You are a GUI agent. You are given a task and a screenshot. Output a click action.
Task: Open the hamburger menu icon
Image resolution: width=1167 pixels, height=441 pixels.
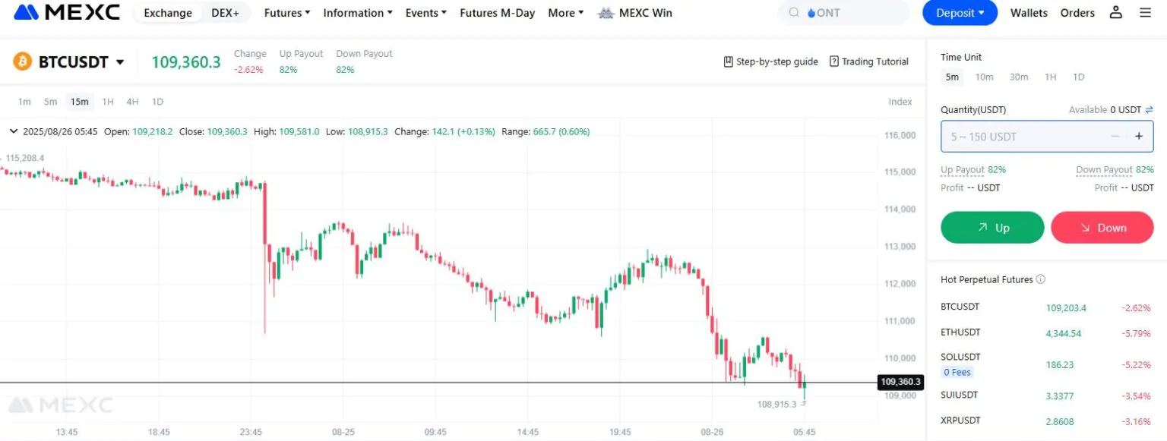tap(1145, 12)
